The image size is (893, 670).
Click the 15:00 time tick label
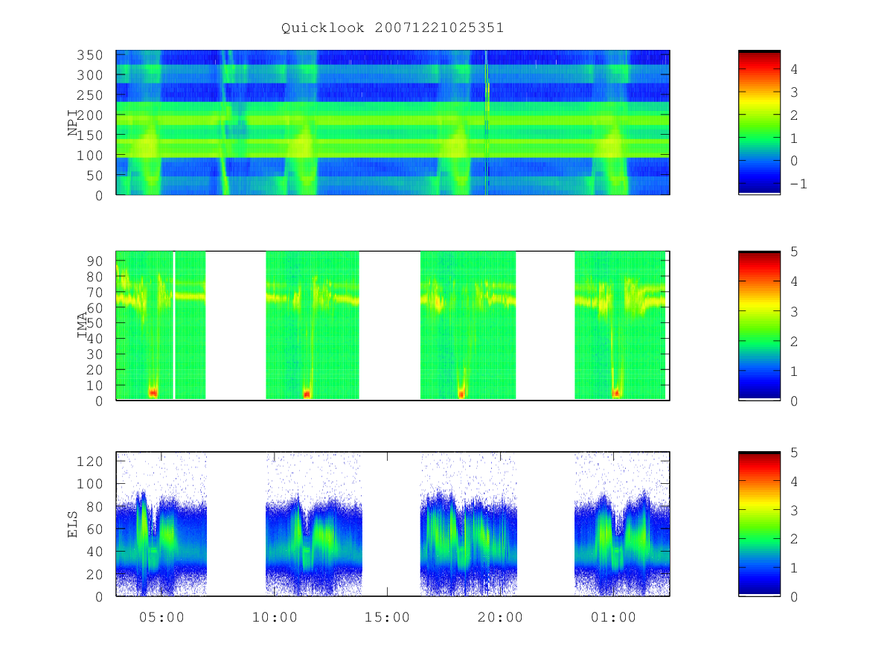(387, 617)
